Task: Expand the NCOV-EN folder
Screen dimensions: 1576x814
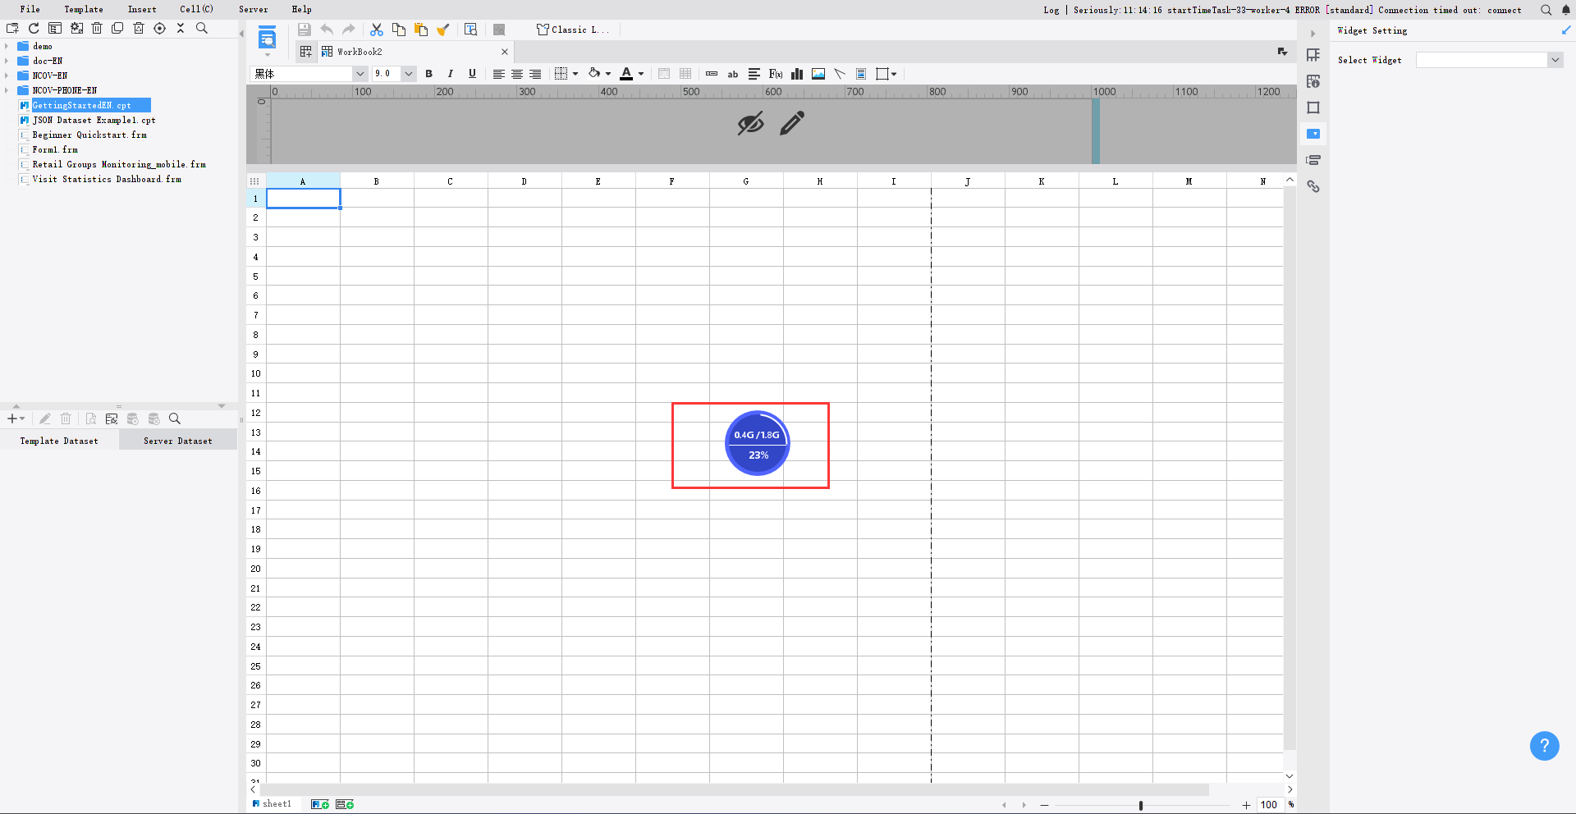Action: coord(7,75)
